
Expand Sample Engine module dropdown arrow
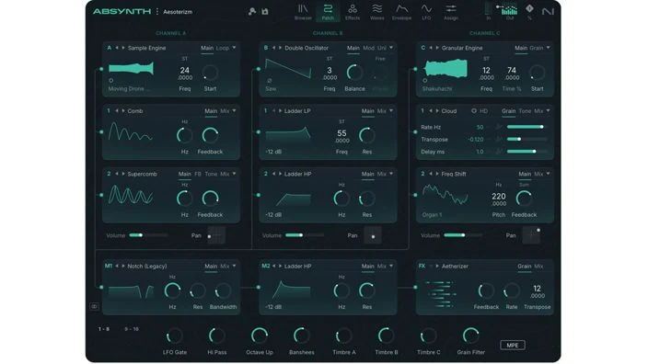[x=235, y=48]
